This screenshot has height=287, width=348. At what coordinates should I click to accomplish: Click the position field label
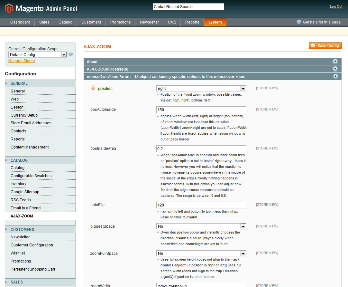105,89
